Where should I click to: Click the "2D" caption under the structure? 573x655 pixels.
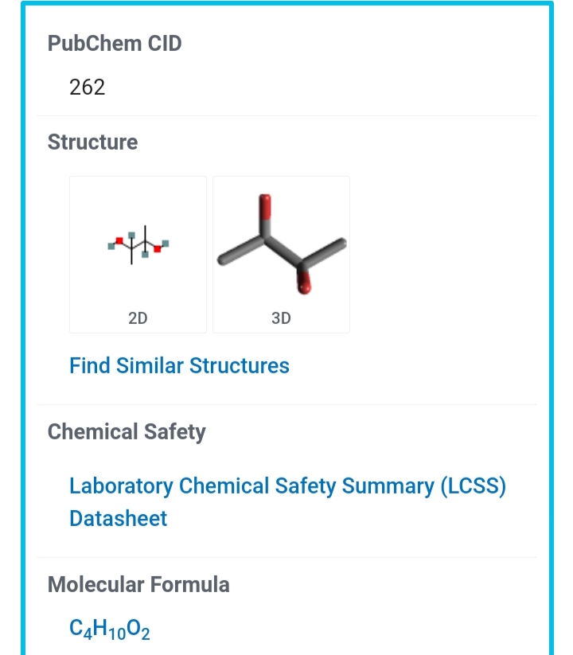point(138,318)
